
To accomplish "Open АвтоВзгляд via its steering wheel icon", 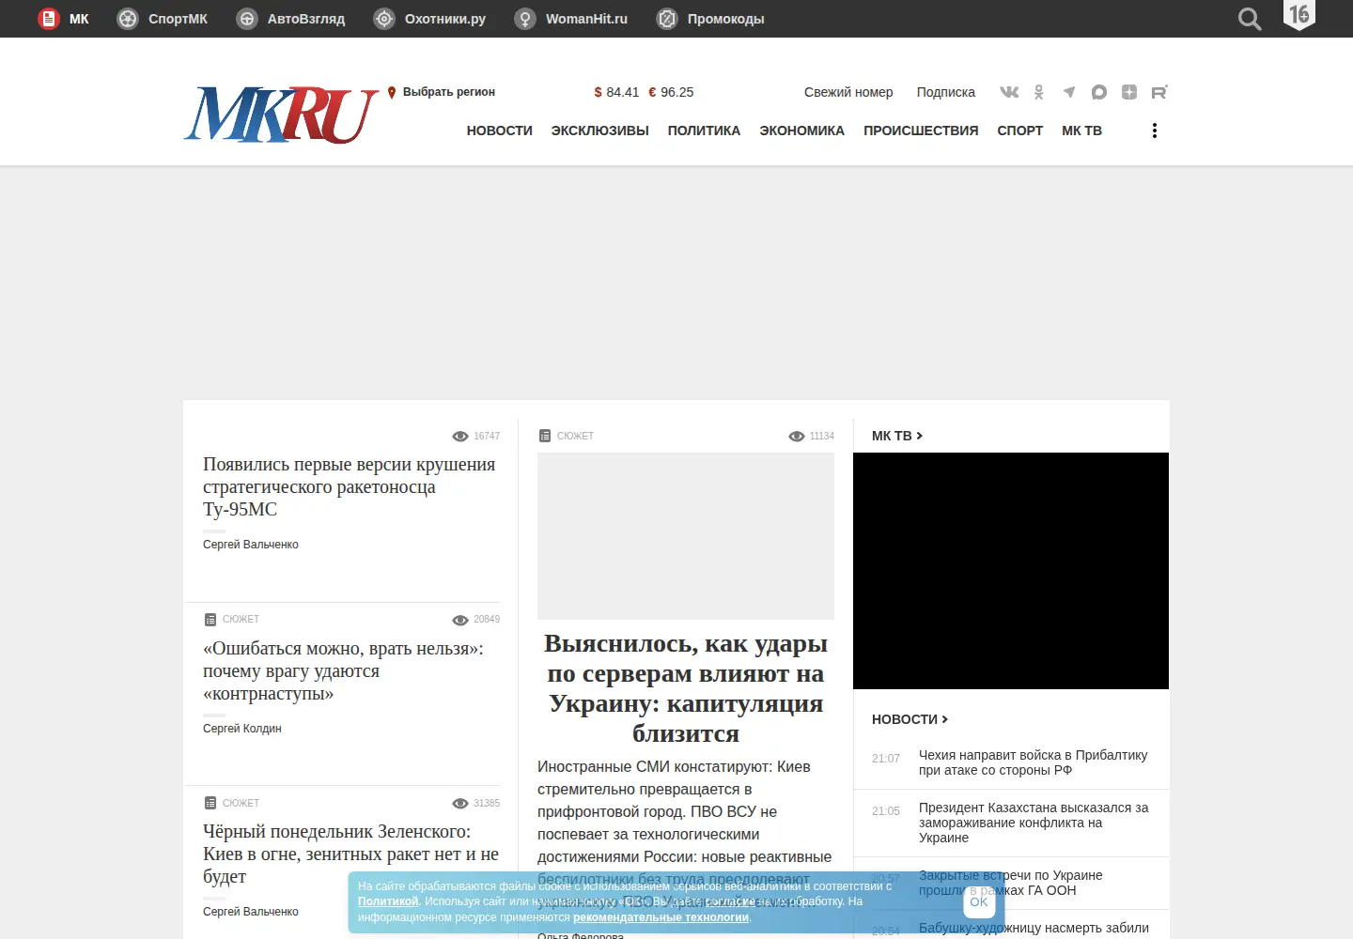I will point(247,19).
